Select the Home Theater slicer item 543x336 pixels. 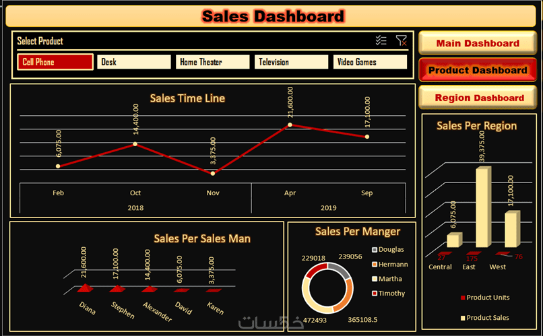click(x=213, y=62)
